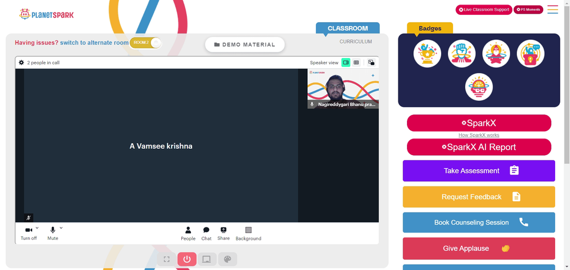Expand microphone device options chevron
The image size is (570, 270).
point(61,227)
